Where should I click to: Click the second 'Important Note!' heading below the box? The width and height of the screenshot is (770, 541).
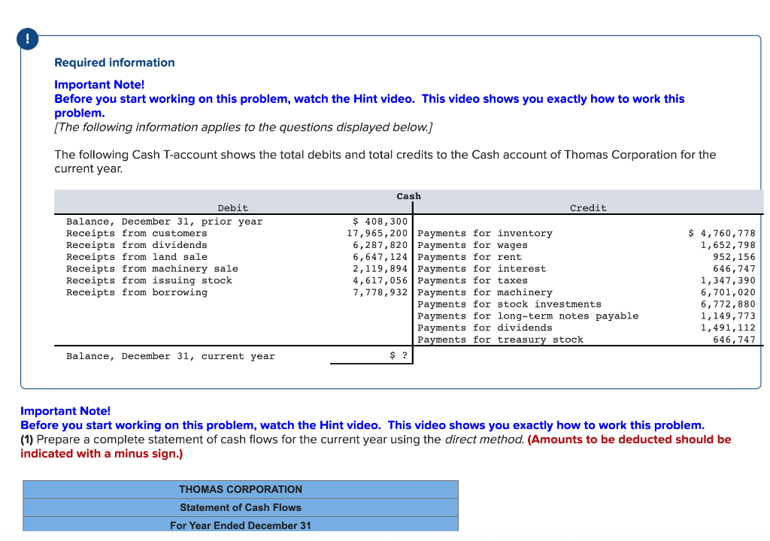pyautogui.click(x=65, y=411)
